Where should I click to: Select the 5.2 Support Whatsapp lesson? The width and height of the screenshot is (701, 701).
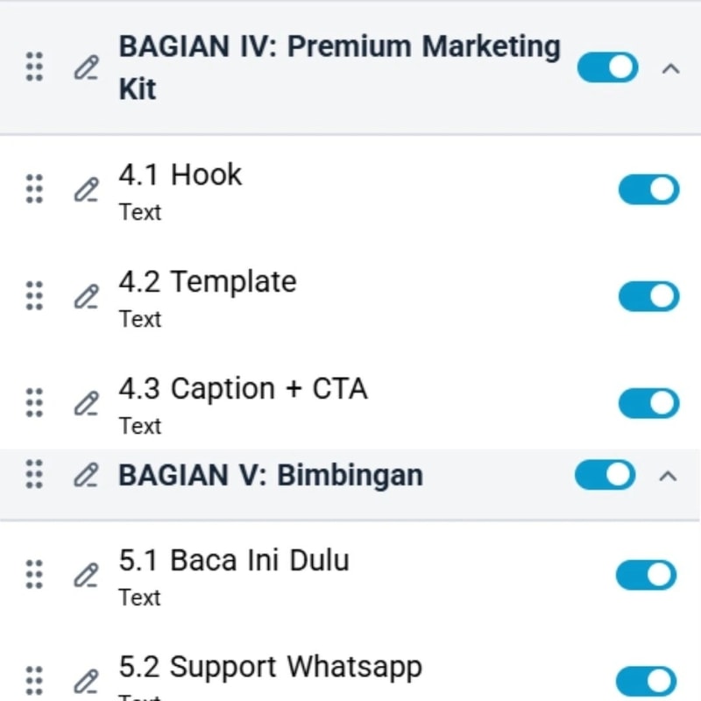270,667
